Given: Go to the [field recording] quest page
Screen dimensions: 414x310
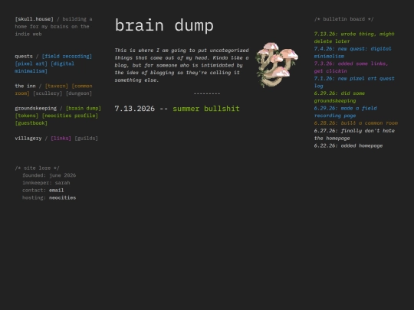Looking at the screenshot, I should pos(67,56).
